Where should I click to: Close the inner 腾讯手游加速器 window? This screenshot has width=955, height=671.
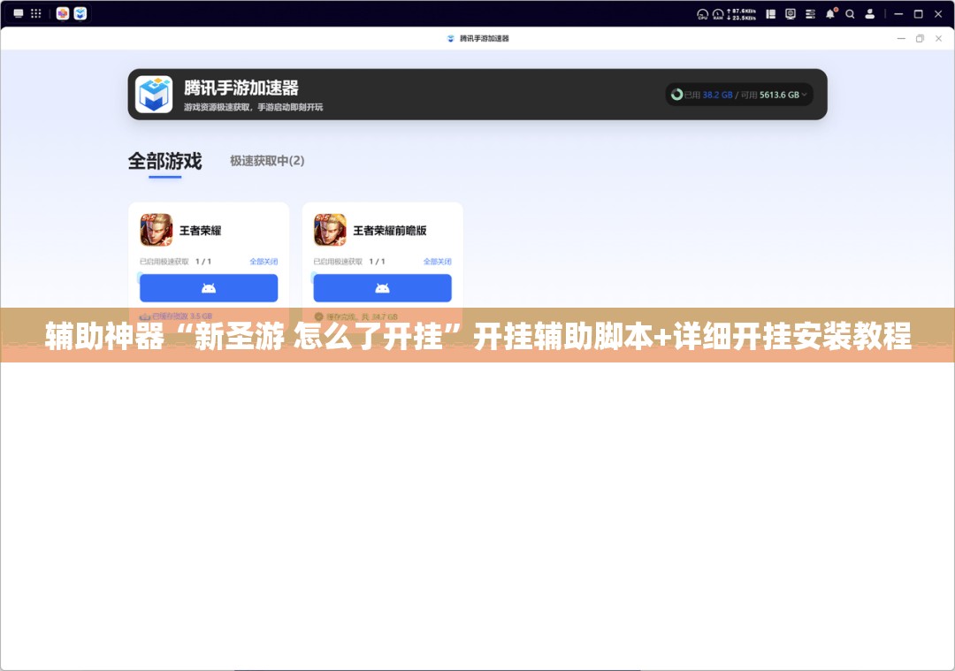click(x=938, y=38)
